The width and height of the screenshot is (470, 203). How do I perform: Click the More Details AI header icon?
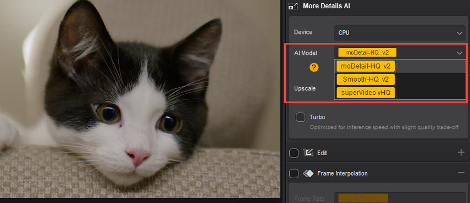click(x=292, y=6)
